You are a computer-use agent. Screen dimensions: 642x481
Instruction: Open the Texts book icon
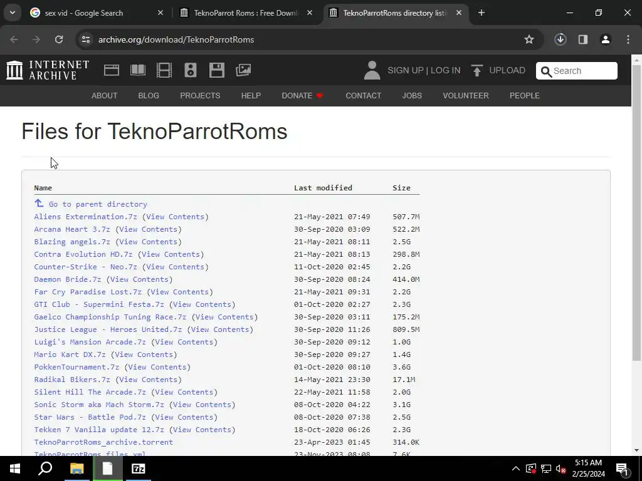(137, 70)
